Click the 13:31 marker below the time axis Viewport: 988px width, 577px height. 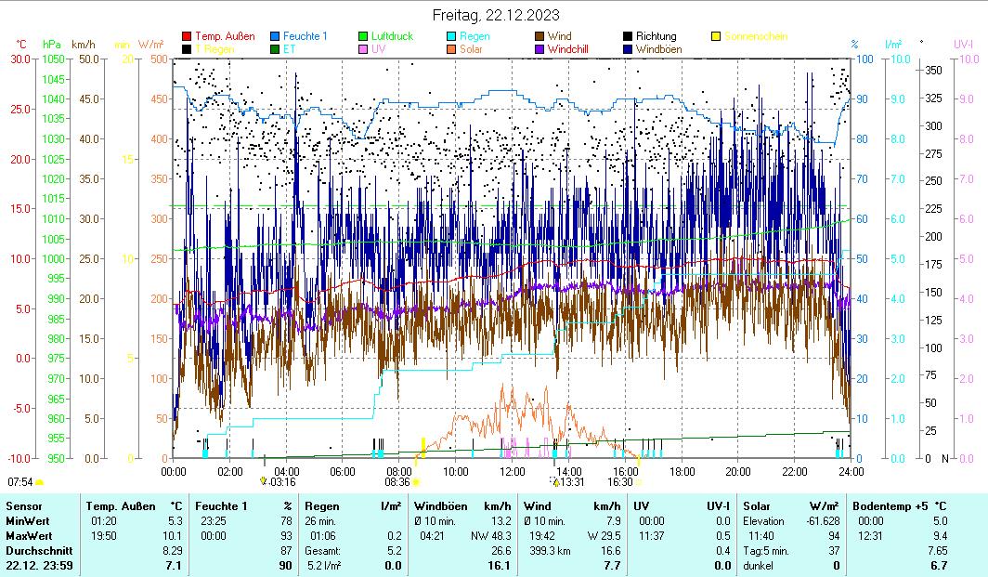coord(555,481)
